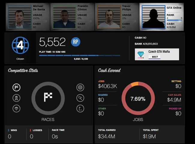This screenshot has height=144, width=195.
Task: Select the Darts target stat icon
Action: point(79,87)
